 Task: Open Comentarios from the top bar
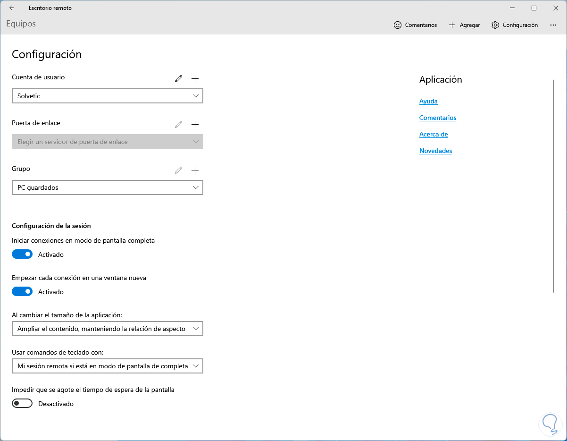tap(415, 25)
